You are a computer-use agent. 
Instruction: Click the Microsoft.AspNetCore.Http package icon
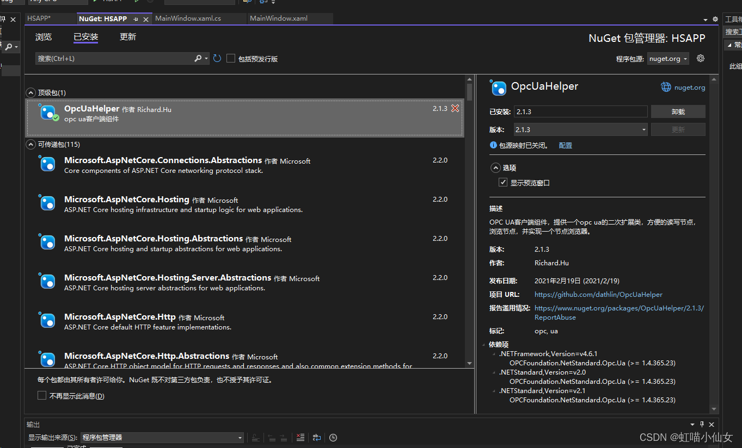click(x=47, y=320)
